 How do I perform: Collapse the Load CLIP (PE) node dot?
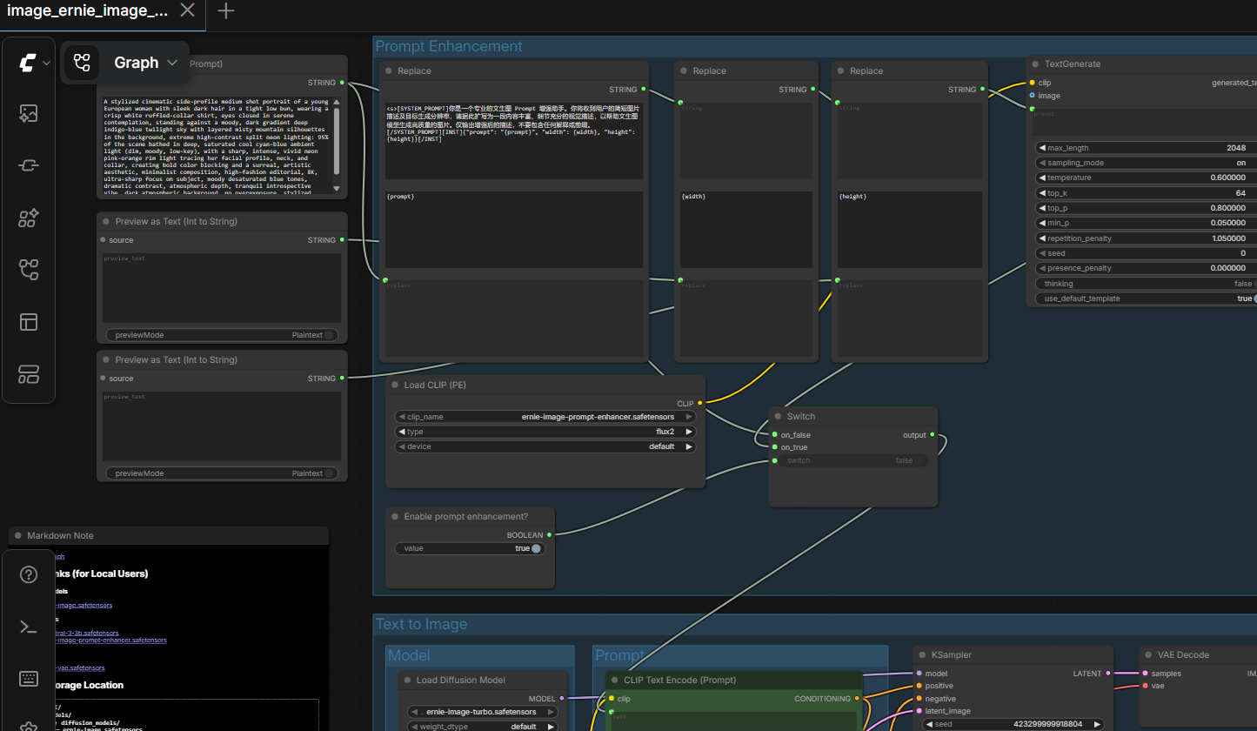coord(395,385)
